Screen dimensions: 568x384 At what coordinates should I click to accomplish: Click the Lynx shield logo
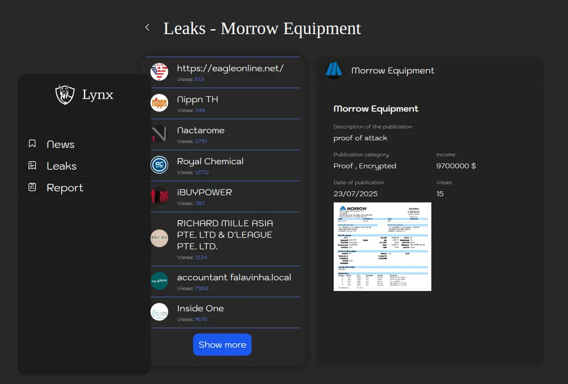[65, 94]
